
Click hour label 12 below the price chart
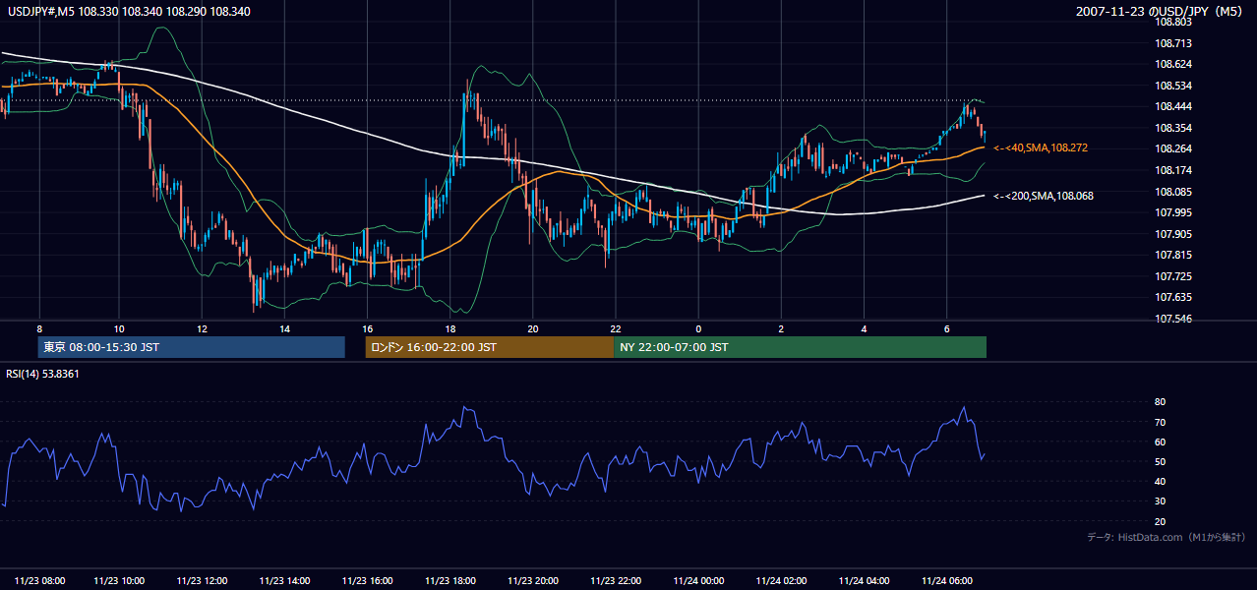[x=202, y=328]
